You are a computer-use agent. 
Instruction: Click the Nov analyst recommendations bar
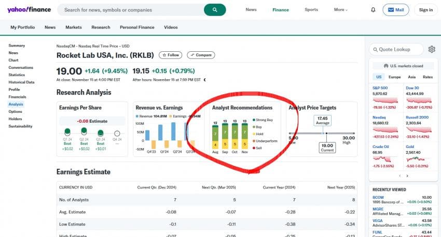pyautogui.click(x=245, y=136)
